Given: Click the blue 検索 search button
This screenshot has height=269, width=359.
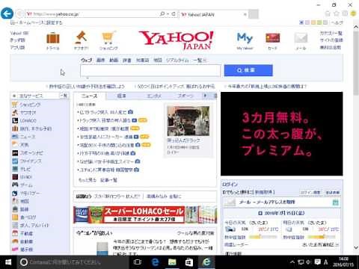Looking at the screenshot, I should tap(248, 70).
